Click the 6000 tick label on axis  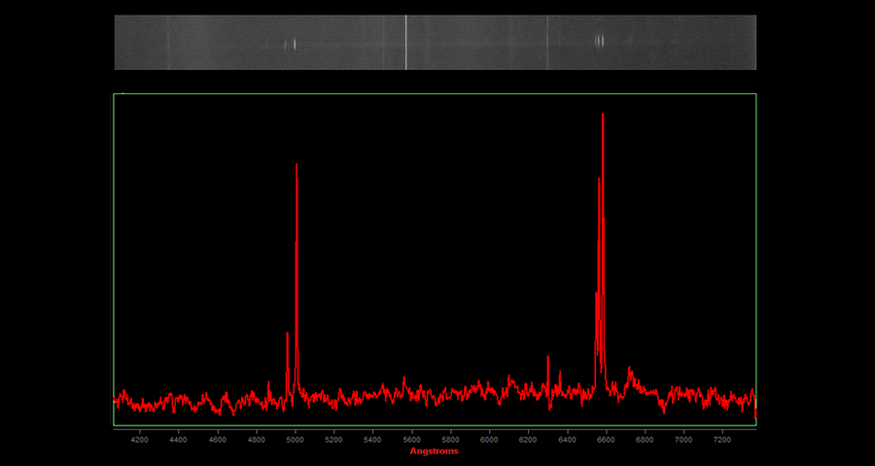tap(489, 440)
